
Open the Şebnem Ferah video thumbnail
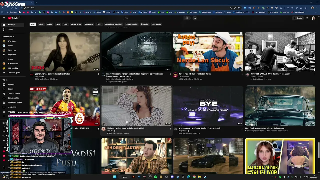(65, 52)
